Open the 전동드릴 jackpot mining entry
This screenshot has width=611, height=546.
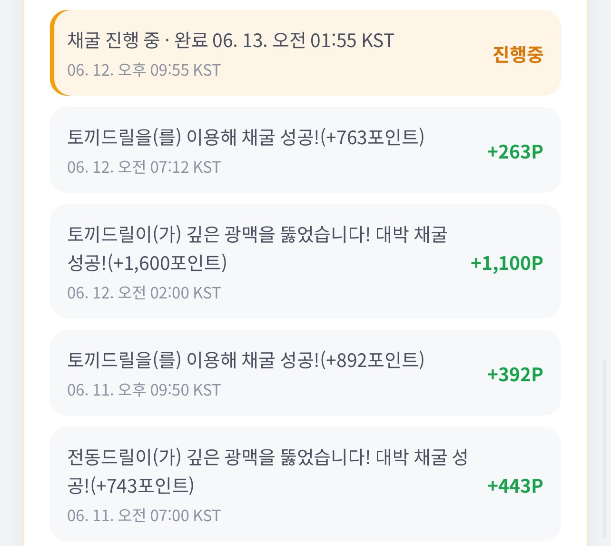pyautogui.click(x=305, y=484)
